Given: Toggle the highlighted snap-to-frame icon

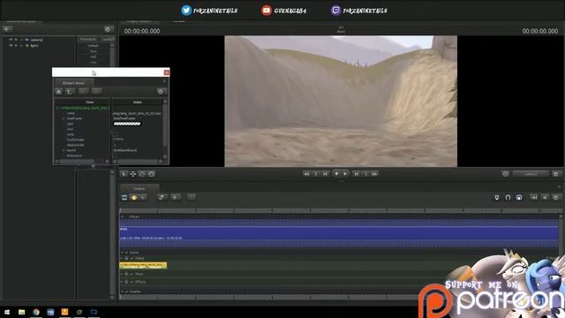Looking at the screenshot, I should [x=519, y=198].
